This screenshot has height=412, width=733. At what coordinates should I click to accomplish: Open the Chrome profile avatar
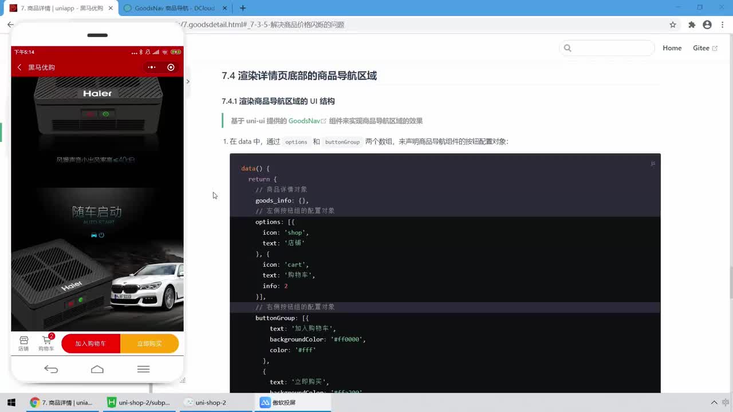tap(707, 25)
